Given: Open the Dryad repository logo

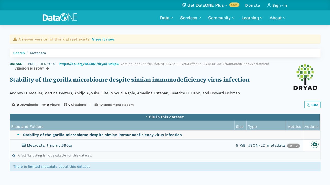Looking at the screenshot, I should point(305,77).
